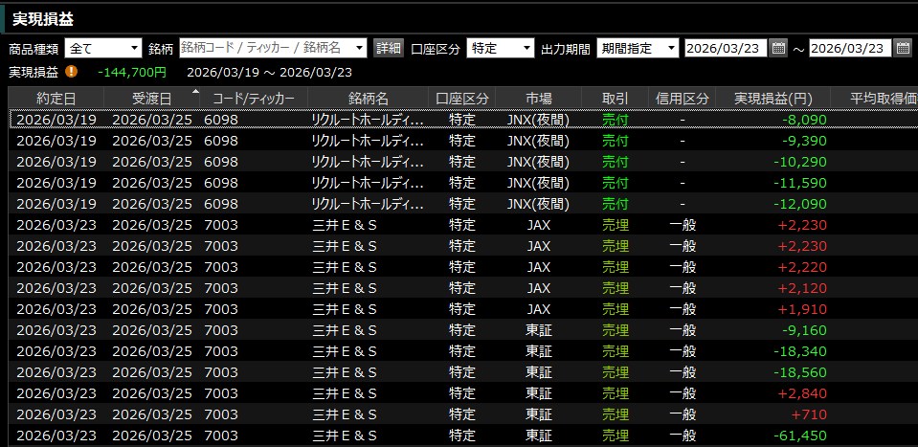Click the 信用区分 column header
This screenshot has width=918, height=447.
[682, 99]
